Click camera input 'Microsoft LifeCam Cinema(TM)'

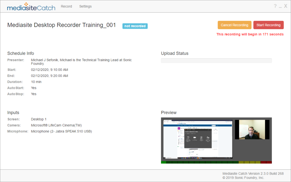(56, 125)
